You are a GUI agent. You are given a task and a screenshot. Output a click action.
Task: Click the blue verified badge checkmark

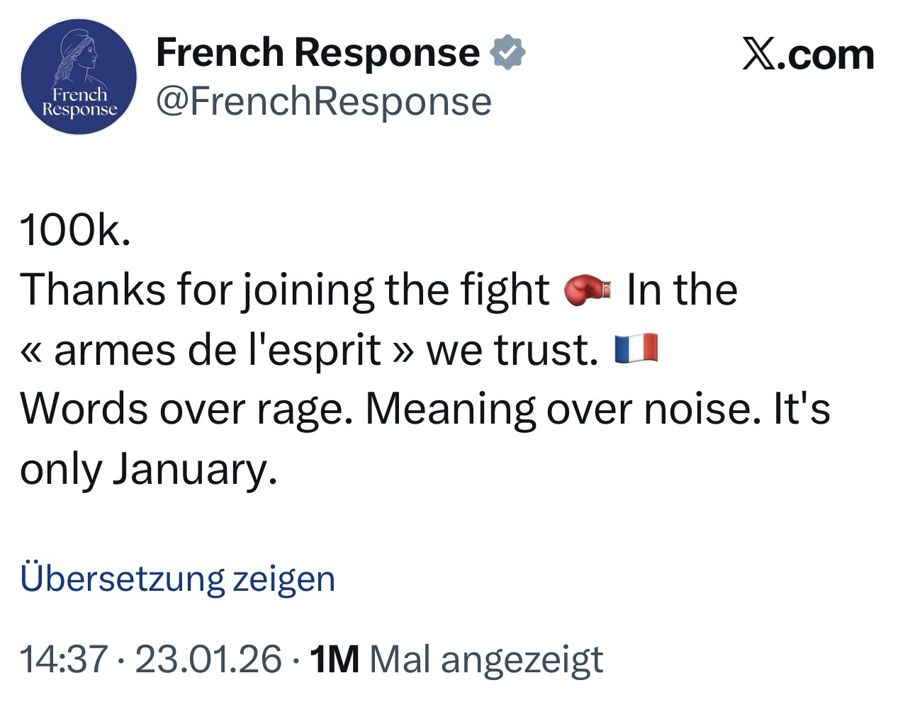point(507,52)
